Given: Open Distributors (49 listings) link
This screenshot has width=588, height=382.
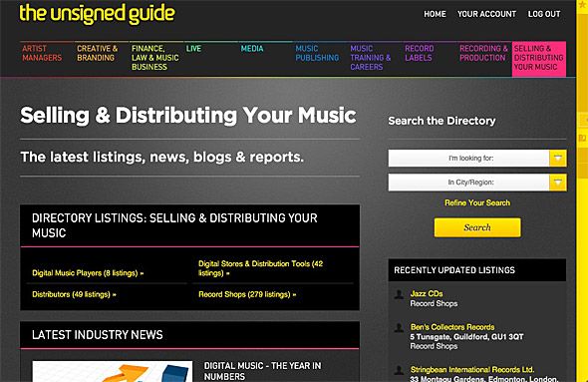Looking at the screenshot, I should coord(74,294).
